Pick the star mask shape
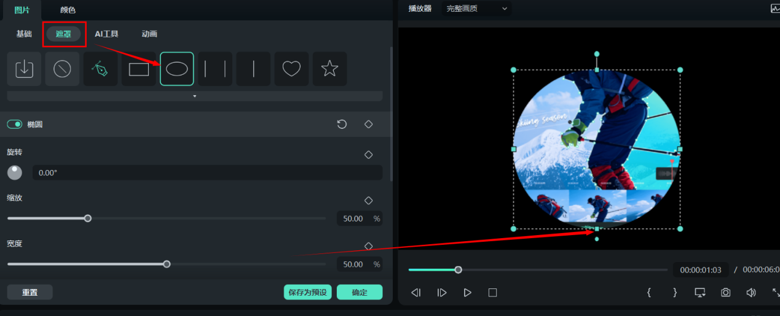This screenshot has height=316, width=780. click(329, 69)
